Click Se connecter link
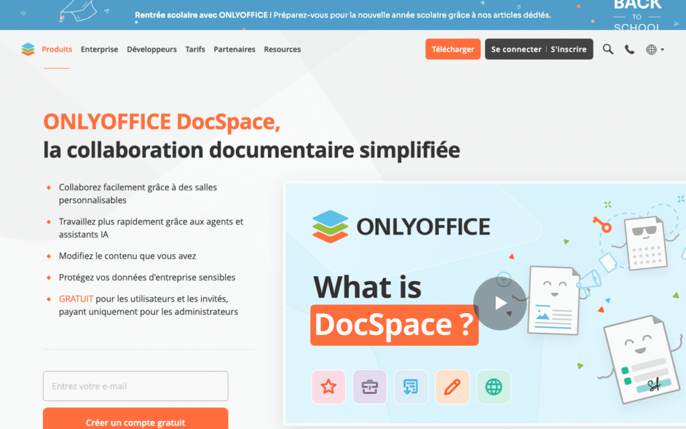This screenshot has width=686, height=429. 517,49
